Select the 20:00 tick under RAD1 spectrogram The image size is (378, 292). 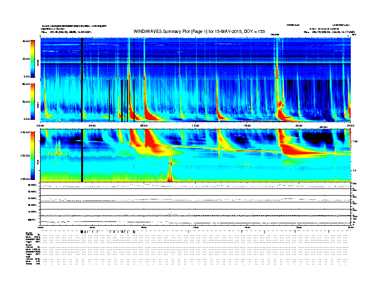(x=299, y=125)
